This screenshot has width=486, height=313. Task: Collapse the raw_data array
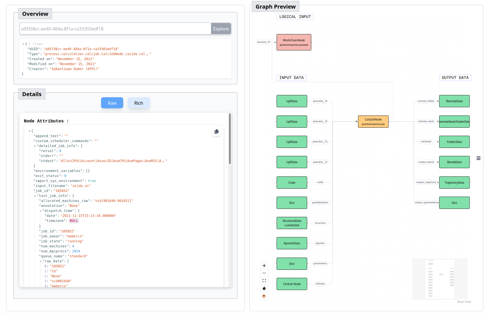(x=40, y=261)
